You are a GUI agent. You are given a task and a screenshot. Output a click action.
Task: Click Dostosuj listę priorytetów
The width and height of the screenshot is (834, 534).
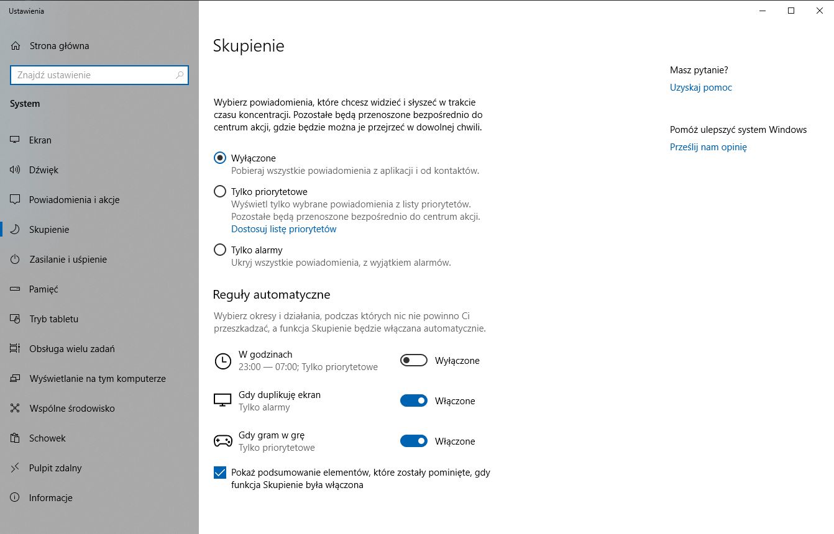284,229
